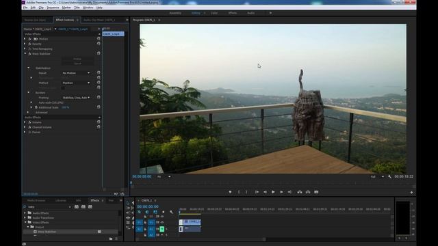
Task: Toggle the Warp Stabilizer fx switch
Action: click(x=29, y=53)
